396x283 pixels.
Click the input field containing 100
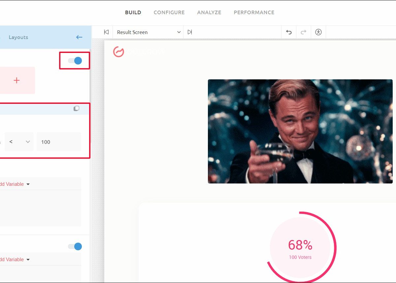click(59, 142)
